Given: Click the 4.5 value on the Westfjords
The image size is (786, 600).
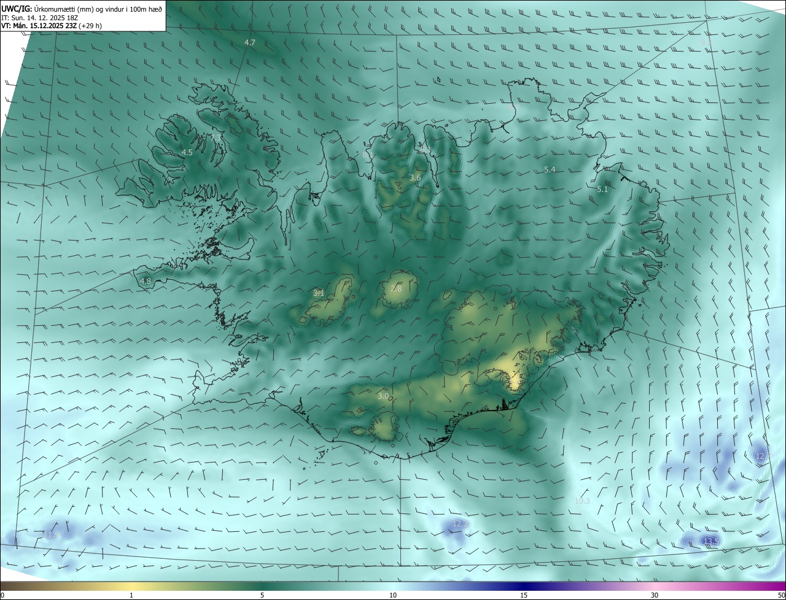Looking at the screenshot, I should (187, 152).
